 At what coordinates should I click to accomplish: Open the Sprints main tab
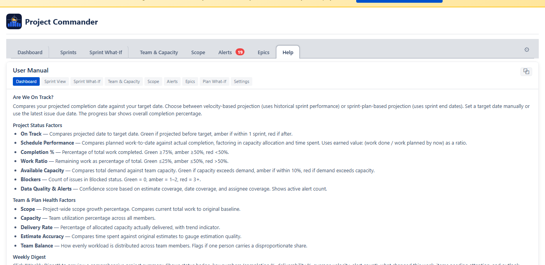(x=68, y=52)
